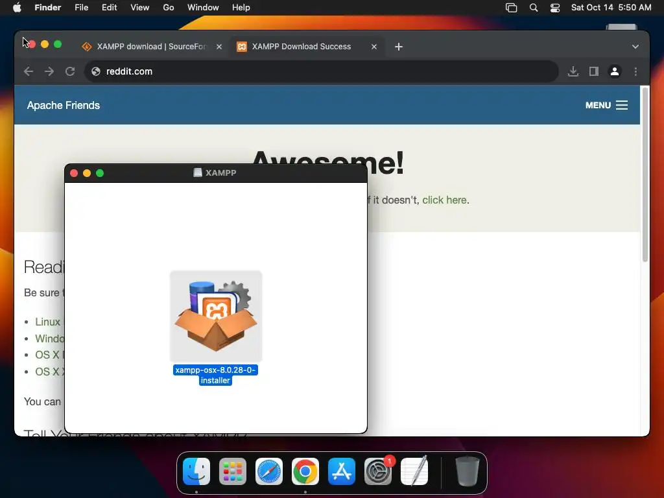This screenshot has height=498, width=664.
Task: Click the page vertical scrollbar thumb
Action: click(x=645, y=174)
